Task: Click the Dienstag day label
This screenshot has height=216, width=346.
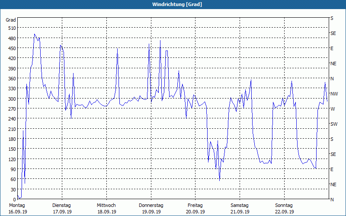Action: (61, 206)
